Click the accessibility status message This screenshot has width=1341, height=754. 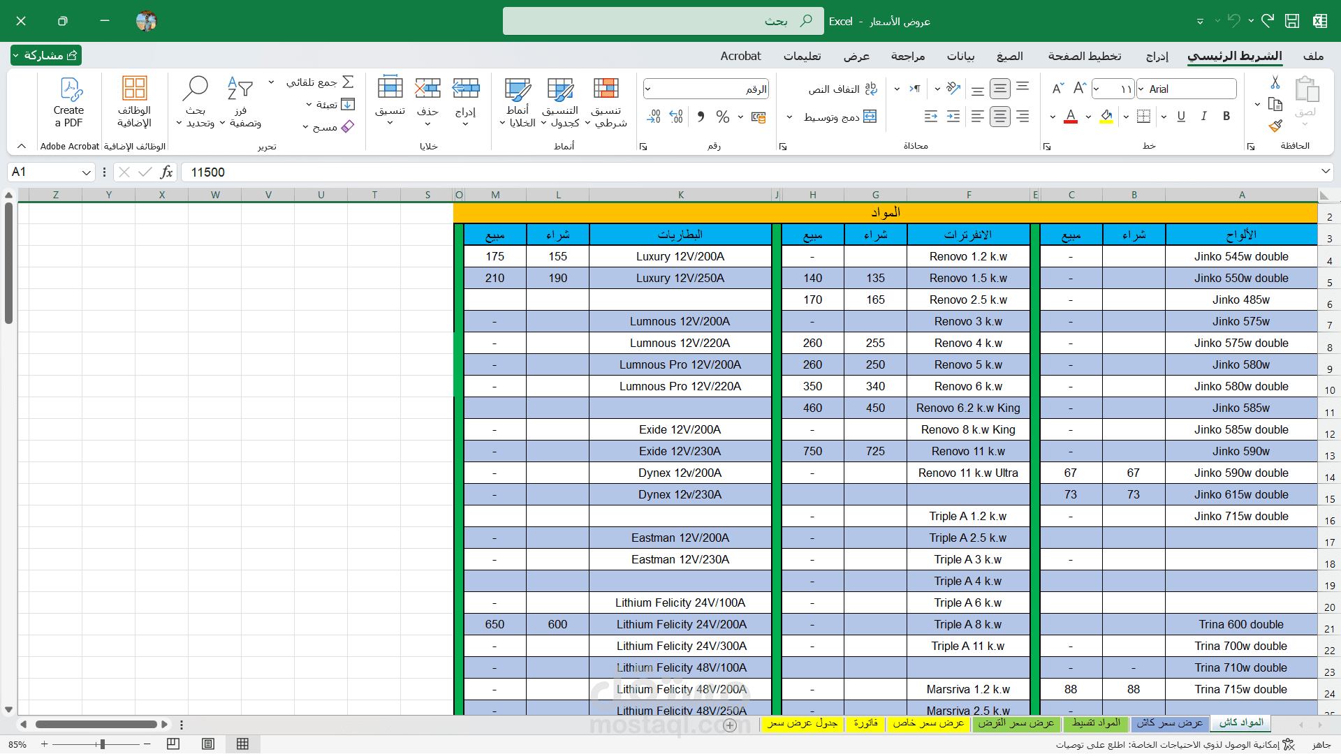pos(1175,745)
